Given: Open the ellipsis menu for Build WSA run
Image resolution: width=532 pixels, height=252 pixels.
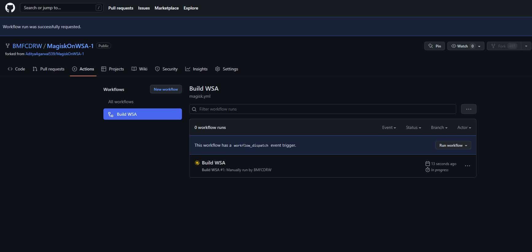Looking at the screenshot, I should 468,166.
